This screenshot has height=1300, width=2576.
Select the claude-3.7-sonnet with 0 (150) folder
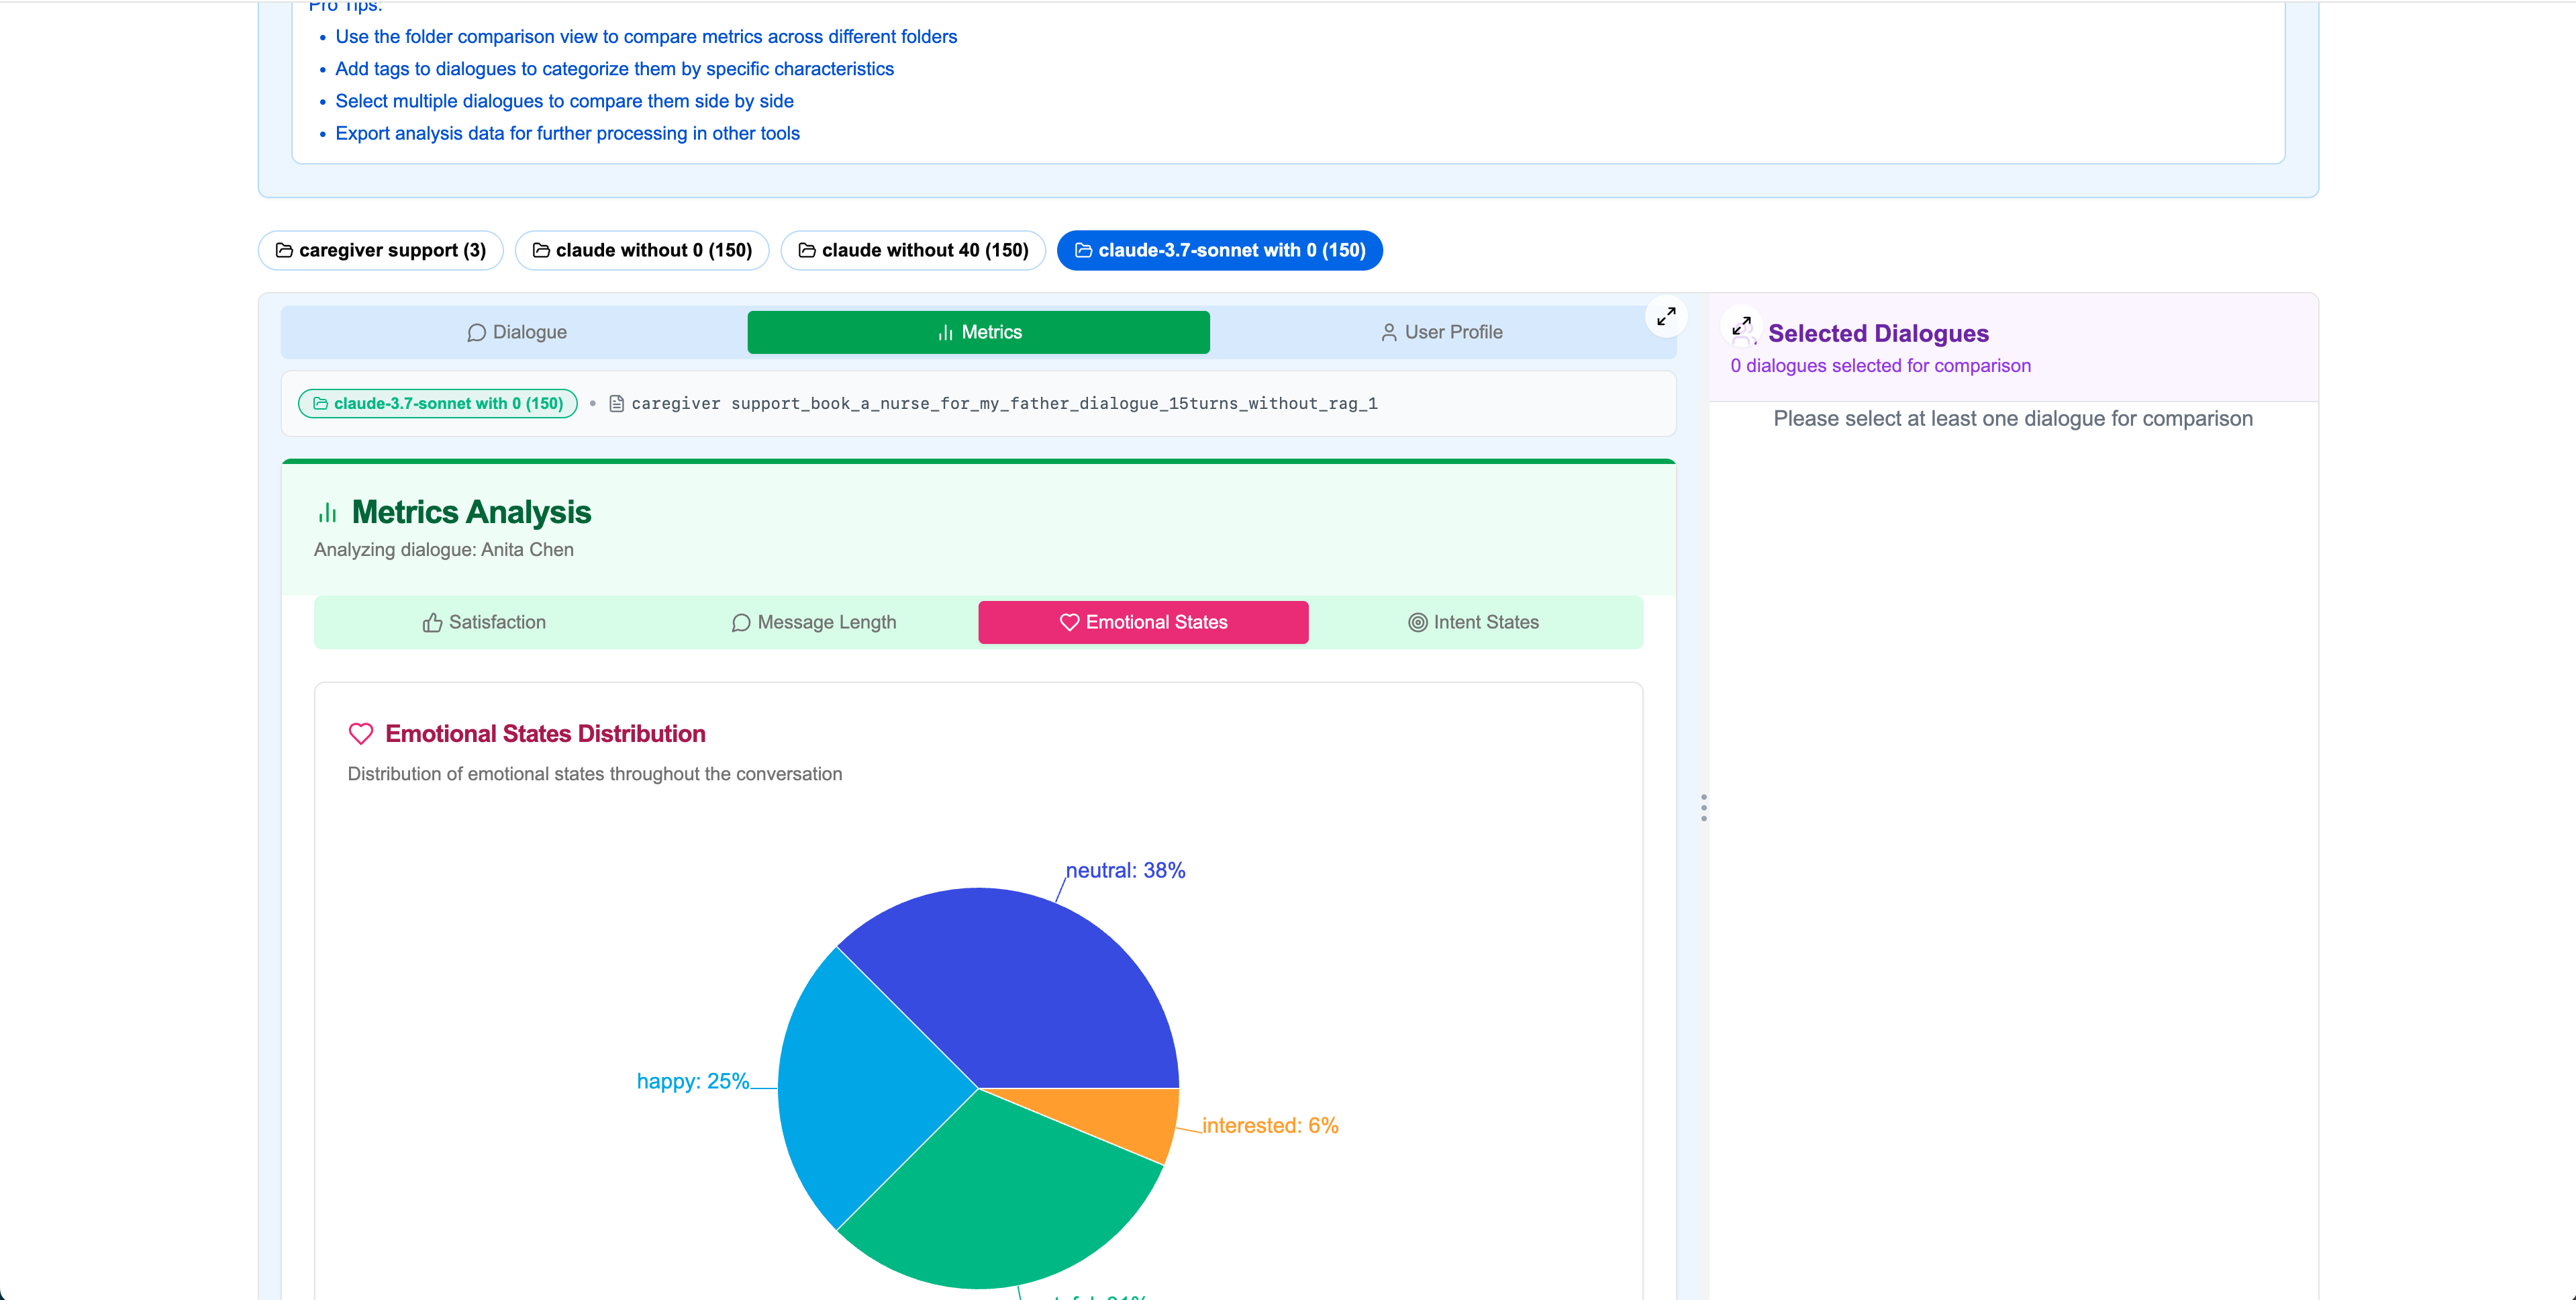pos(1219,250)
